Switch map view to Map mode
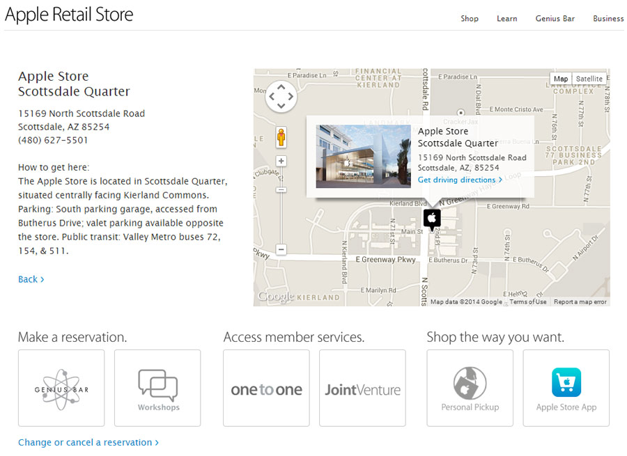627x456 pixels. [561, 79]
